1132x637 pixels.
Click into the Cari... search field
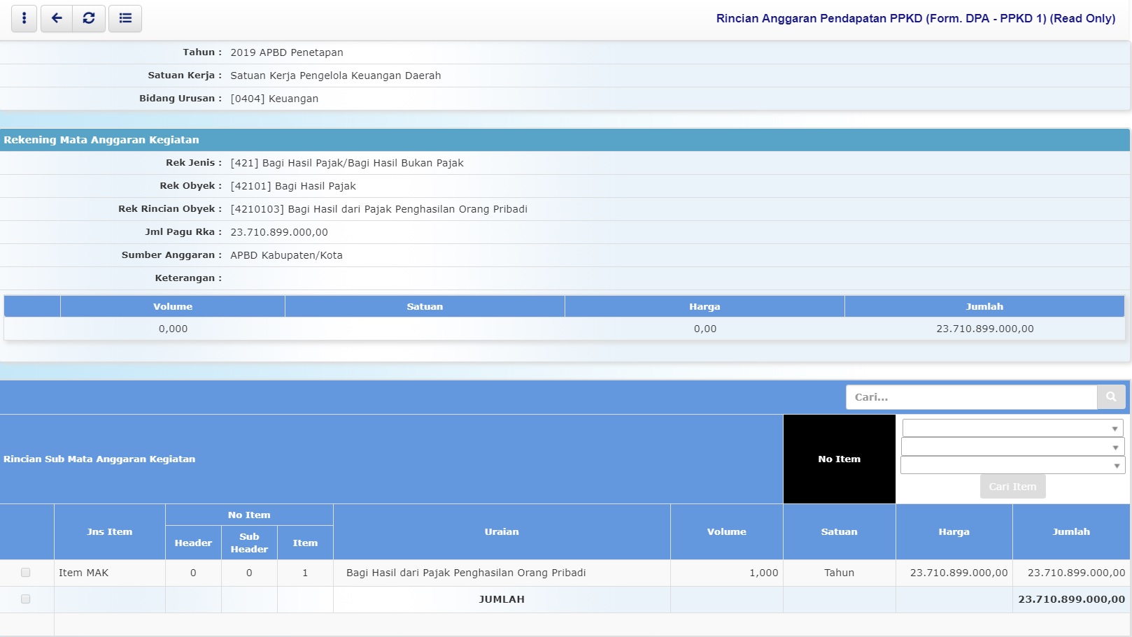(x=971, y=397)
